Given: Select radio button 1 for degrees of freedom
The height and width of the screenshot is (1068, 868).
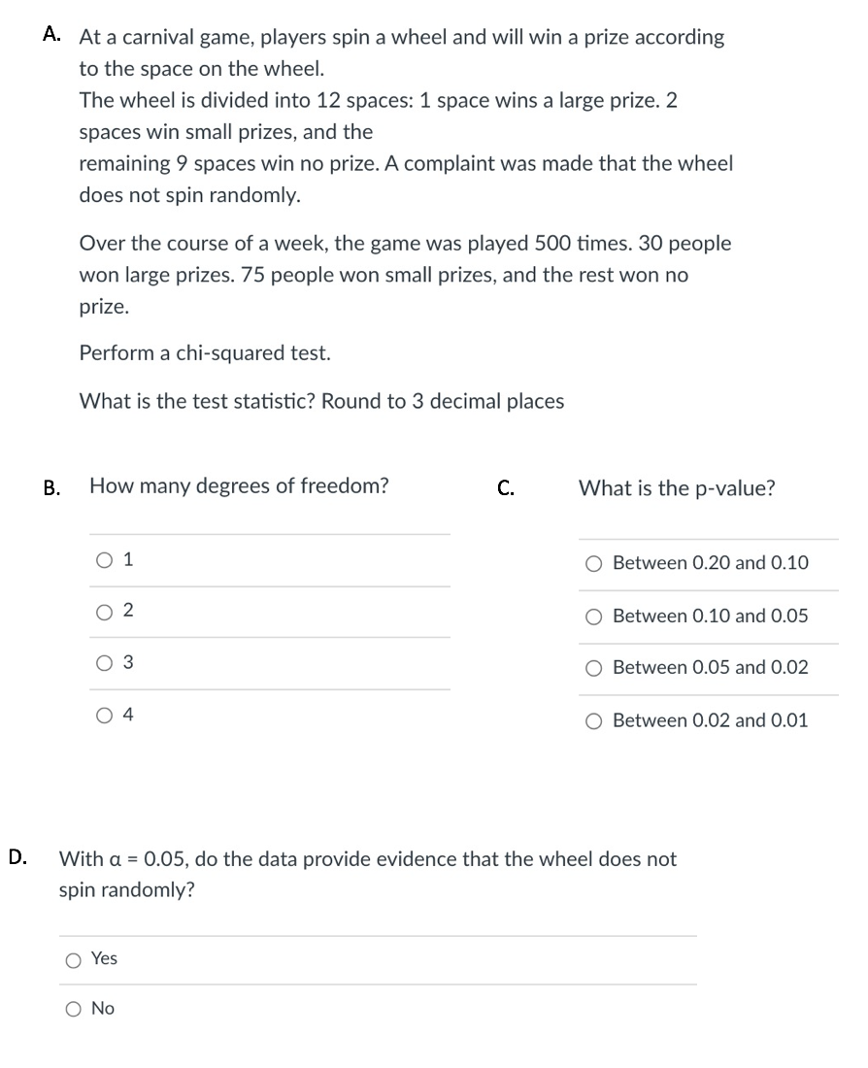Looking at the screenshot, I should (103, 558).
